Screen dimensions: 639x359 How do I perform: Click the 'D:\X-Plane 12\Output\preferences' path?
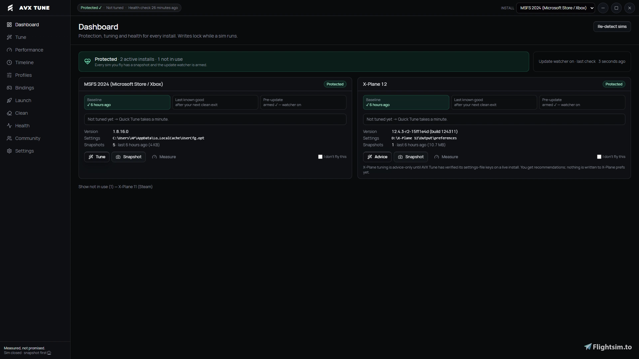point(424,138)
